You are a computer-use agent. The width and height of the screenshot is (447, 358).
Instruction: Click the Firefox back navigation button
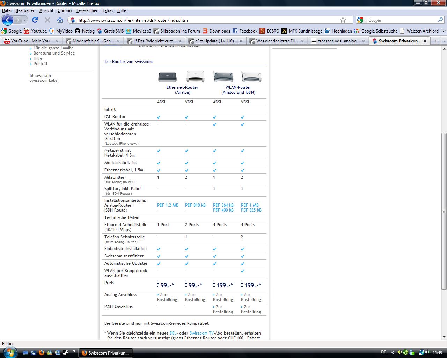point(7,20)
